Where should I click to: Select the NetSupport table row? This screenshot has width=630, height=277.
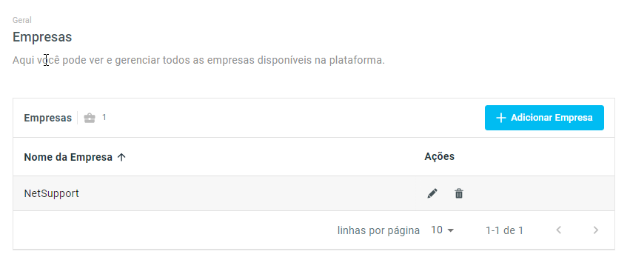[314, 193]
